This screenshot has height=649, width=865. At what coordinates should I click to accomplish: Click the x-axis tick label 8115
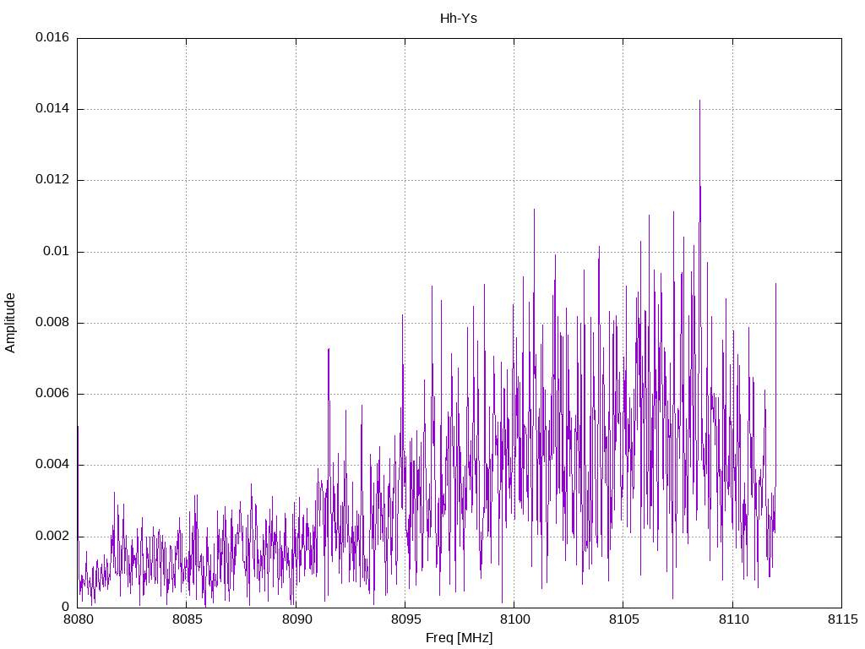click(842, 619)
